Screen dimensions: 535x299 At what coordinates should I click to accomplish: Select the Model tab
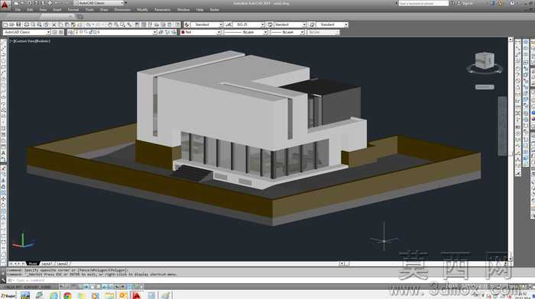(33, 264)
